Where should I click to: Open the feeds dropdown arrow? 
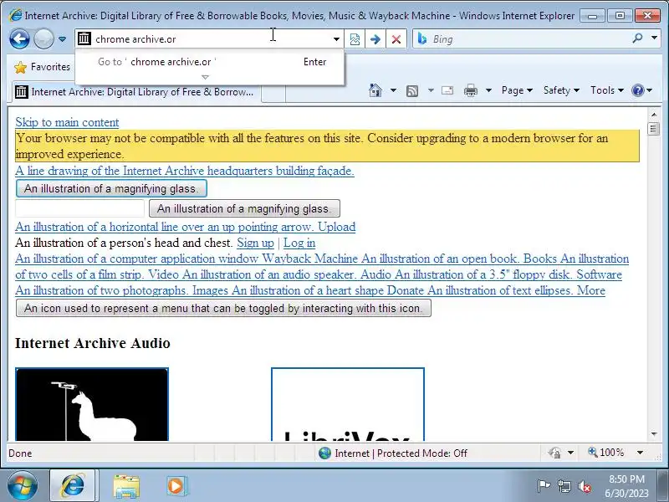[x=431, y=90]
